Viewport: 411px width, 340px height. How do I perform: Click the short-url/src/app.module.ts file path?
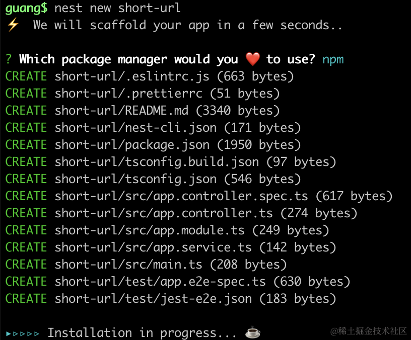[150, 230]
